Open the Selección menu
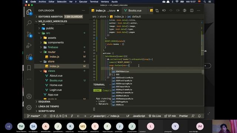The width and height of the screenshot is (237, 133). [62, 1]
